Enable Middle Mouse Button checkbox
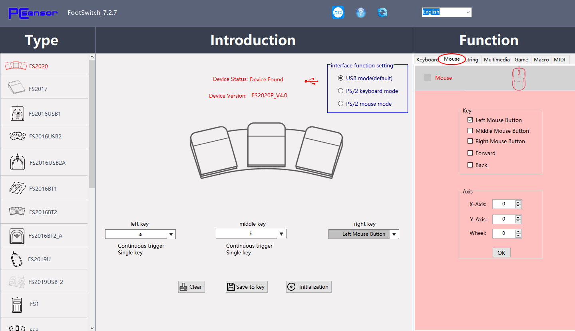This screenshot has width=575, height=331. click(470, 131)
